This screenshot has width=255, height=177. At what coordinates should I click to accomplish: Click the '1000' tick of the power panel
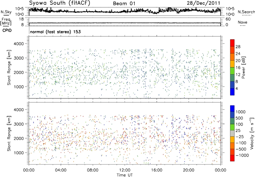point(18,87)
